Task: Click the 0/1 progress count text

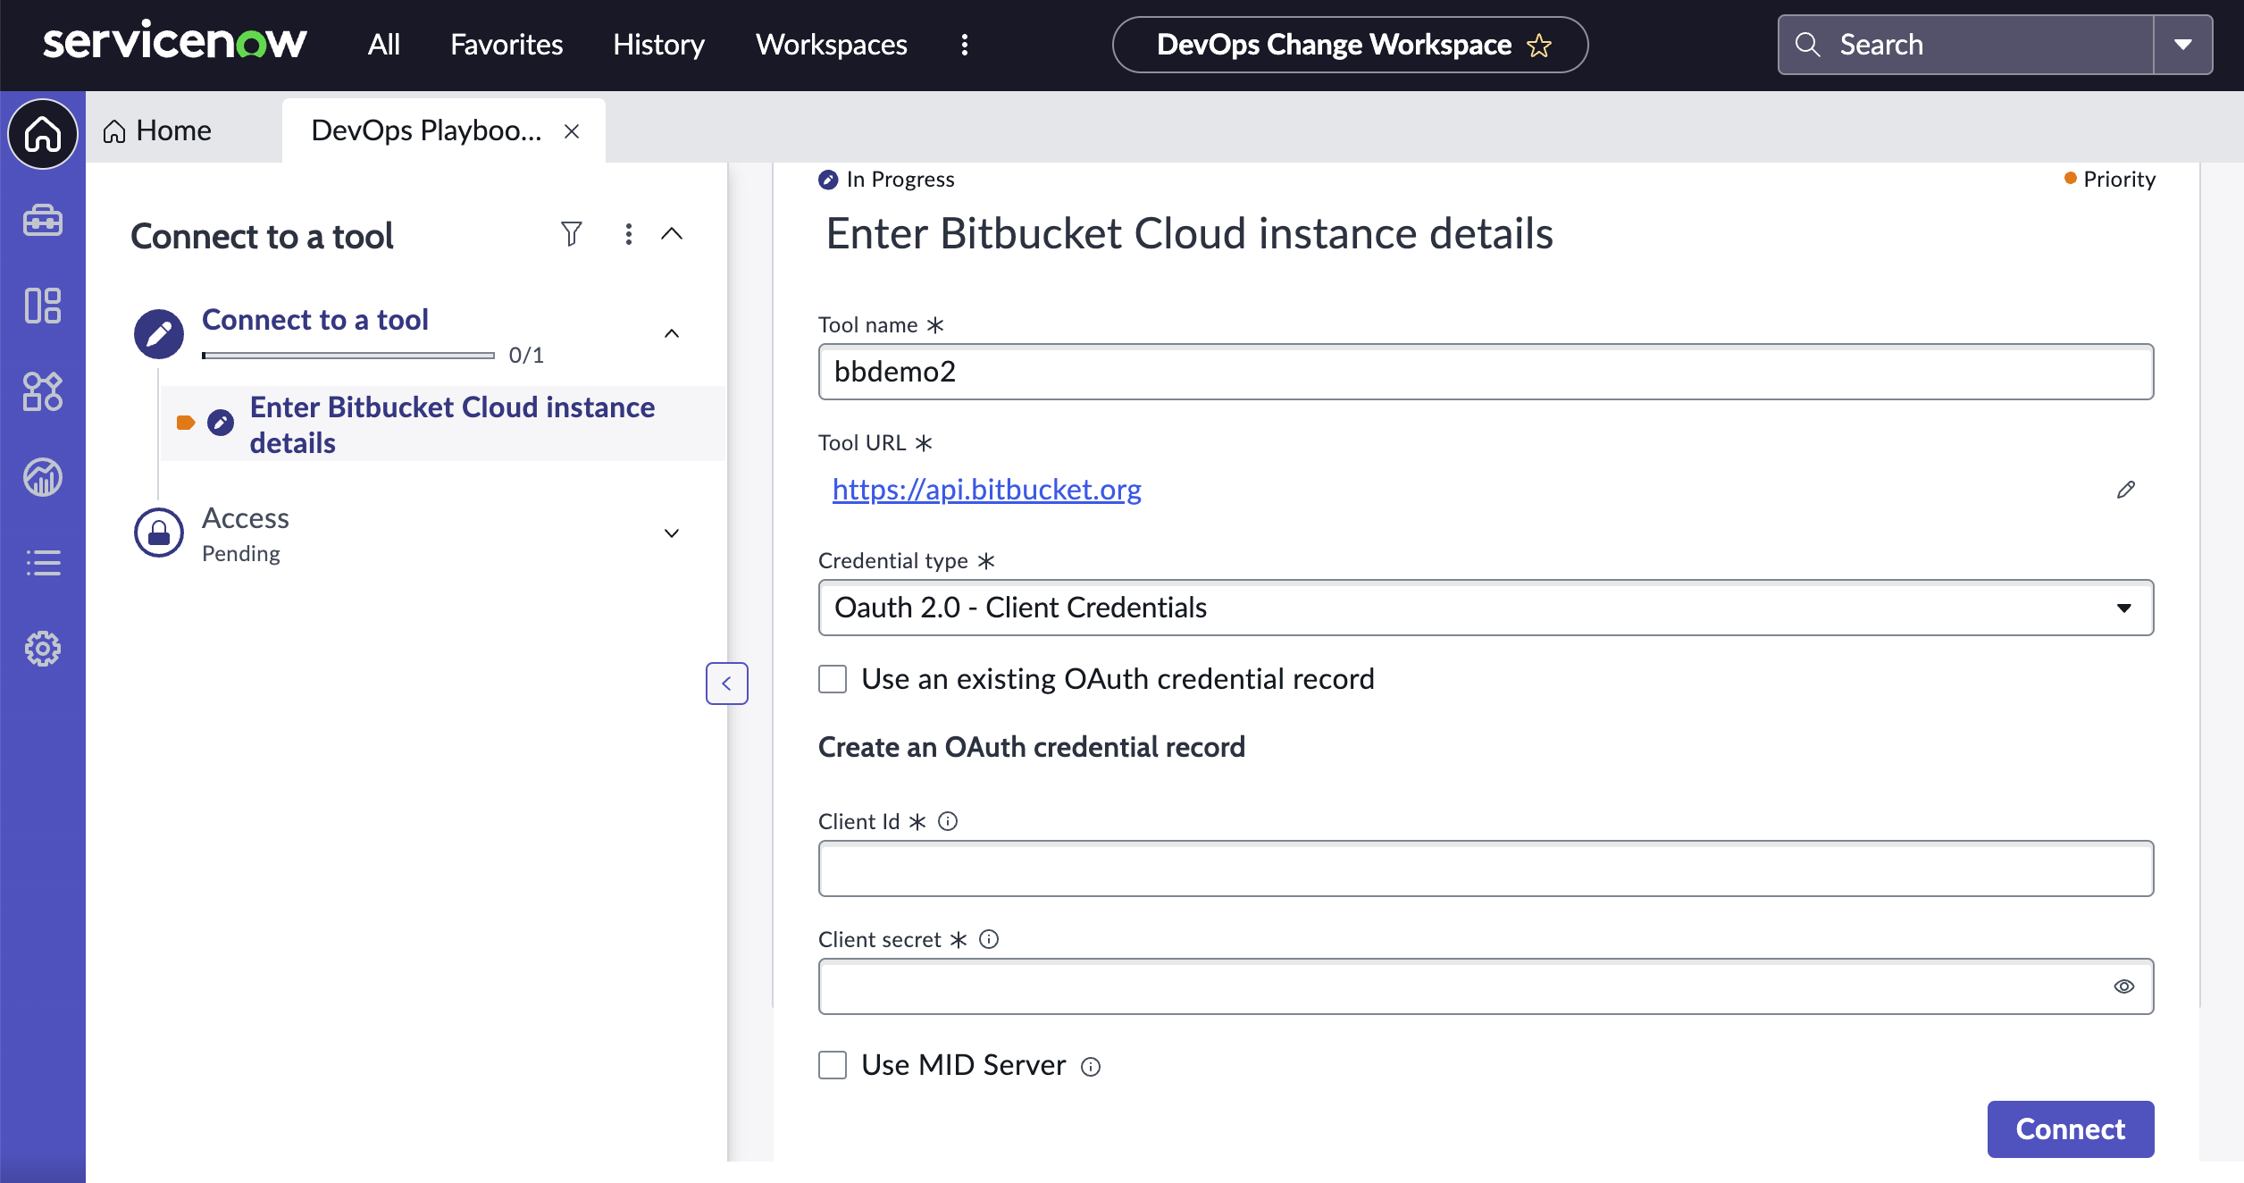Action: [x=526, y=356]
